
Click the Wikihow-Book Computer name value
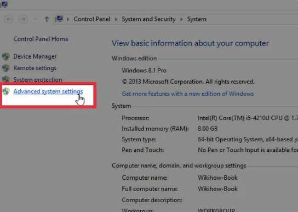(x=217, y=177)
